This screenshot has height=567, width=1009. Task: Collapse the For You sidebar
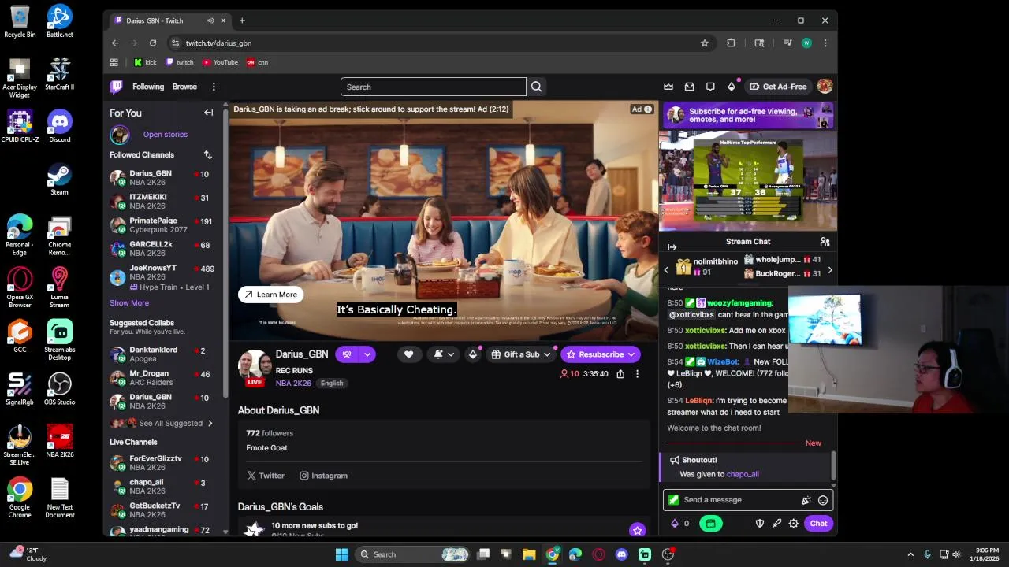click(x=208, y=113)
